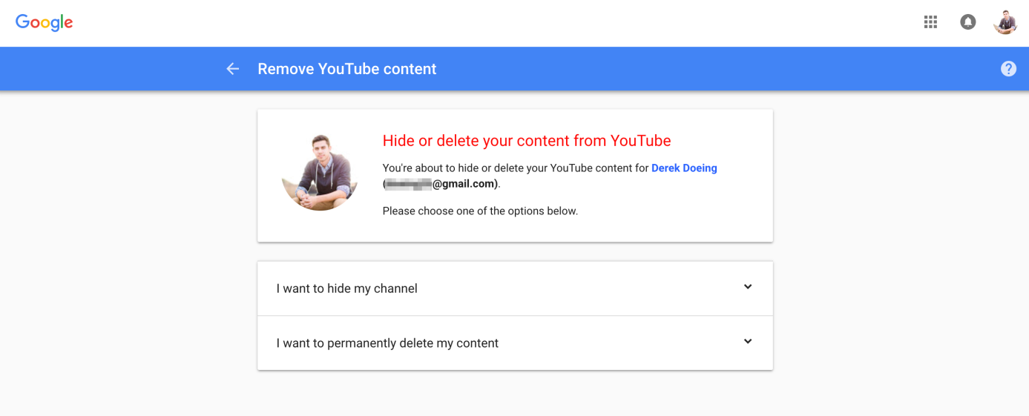Image resolution: width=1029 pixels, height=416 pixels.
Task: Select "I want to permanently delete my content" text
Action: tap(387, 343)
